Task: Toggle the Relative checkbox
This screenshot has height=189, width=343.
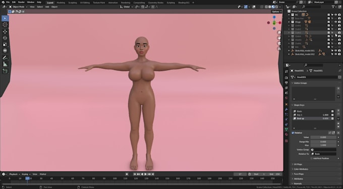Action: coord(293,133)
